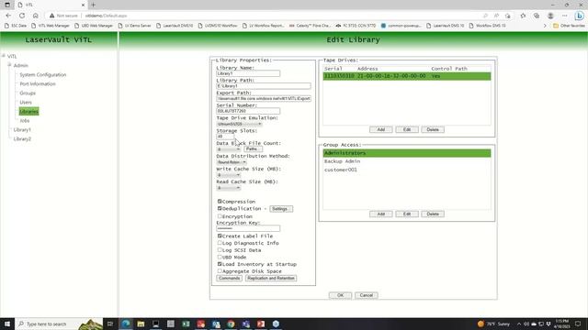Click the Commands button
Image resolution: width=588 pixels, height=330 pixels.
click(229, 278)
